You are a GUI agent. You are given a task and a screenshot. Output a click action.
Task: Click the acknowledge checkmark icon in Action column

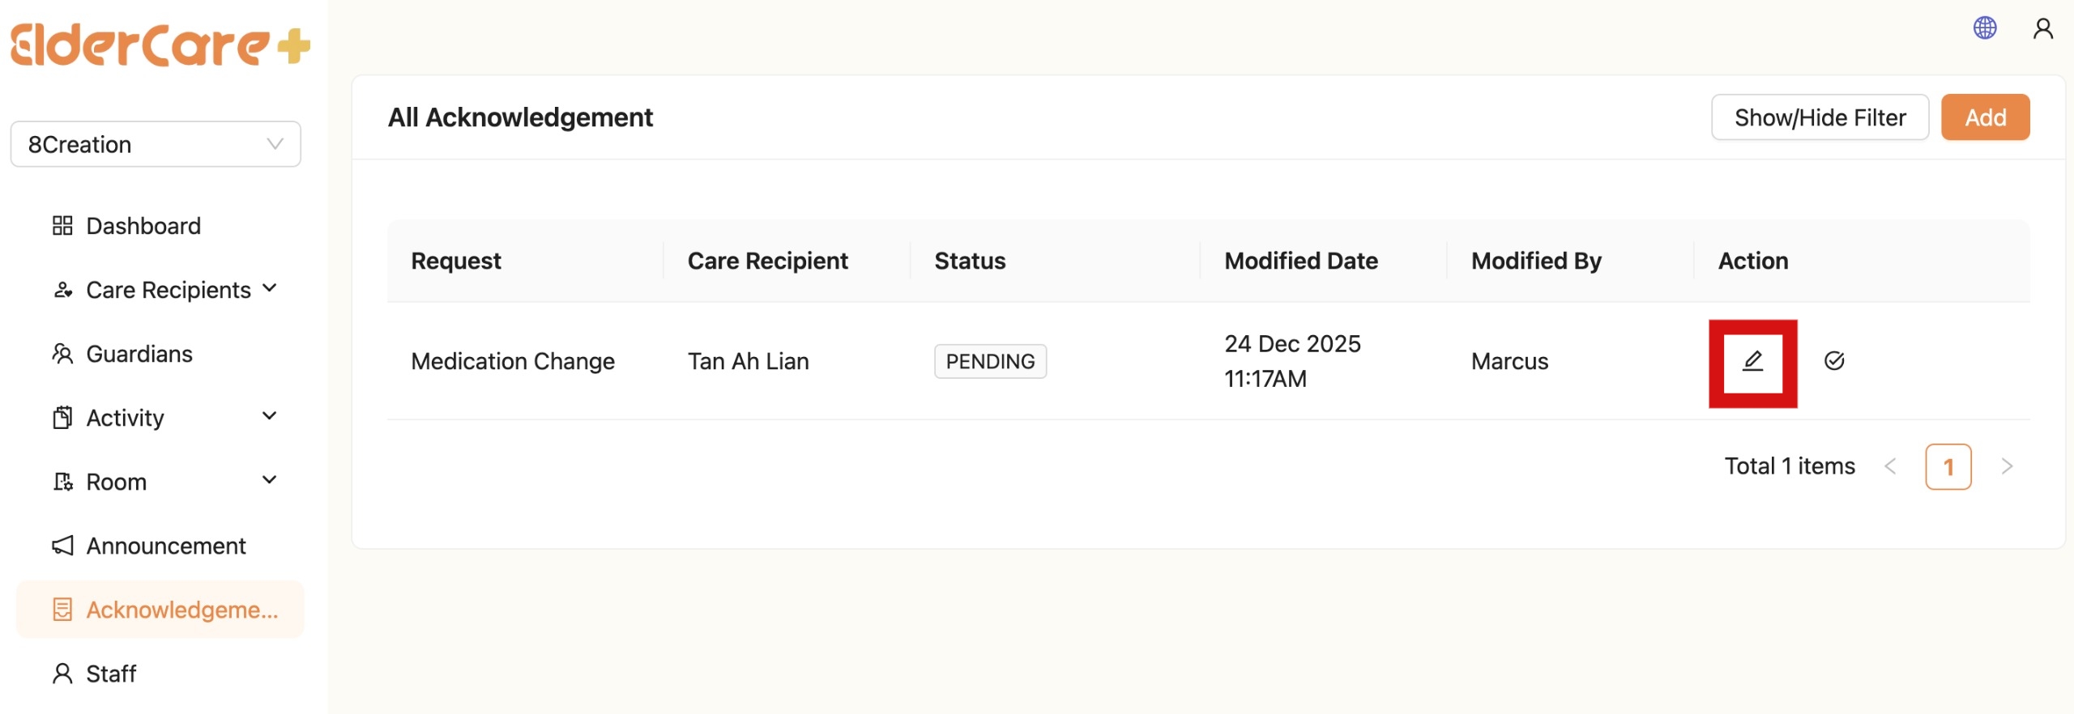(x=1834, y=361)
